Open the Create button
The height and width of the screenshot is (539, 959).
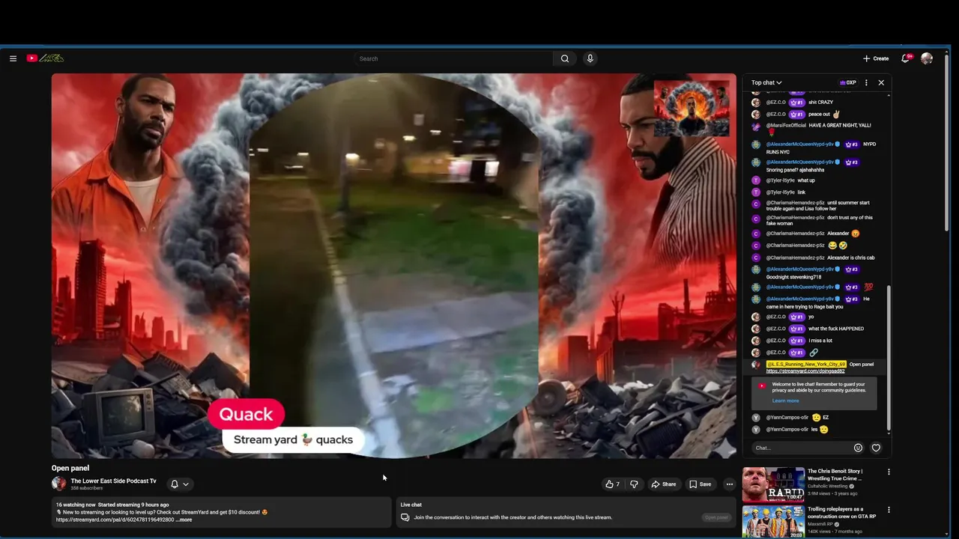(875, 58)
